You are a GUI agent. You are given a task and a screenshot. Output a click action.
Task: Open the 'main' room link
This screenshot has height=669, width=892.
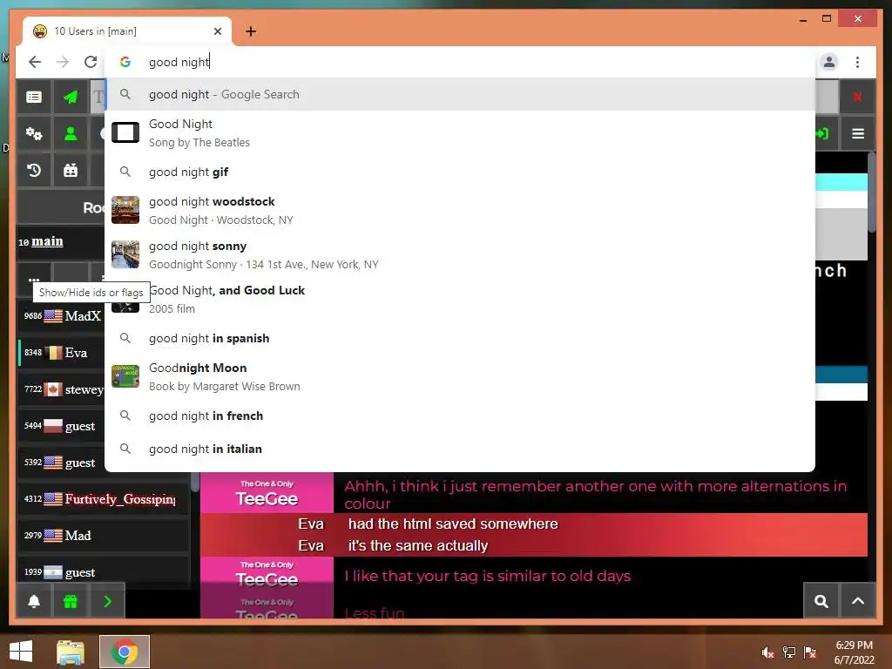[x=47, y=241]
